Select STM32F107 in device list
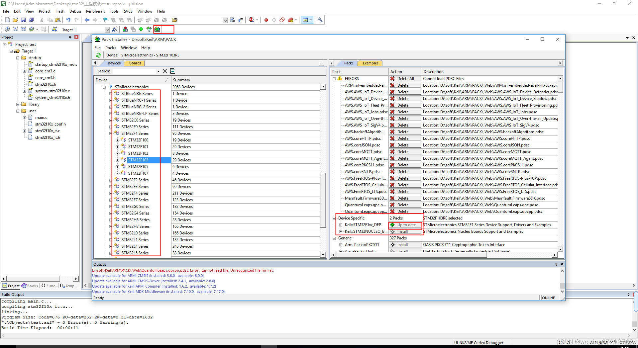 138,173
